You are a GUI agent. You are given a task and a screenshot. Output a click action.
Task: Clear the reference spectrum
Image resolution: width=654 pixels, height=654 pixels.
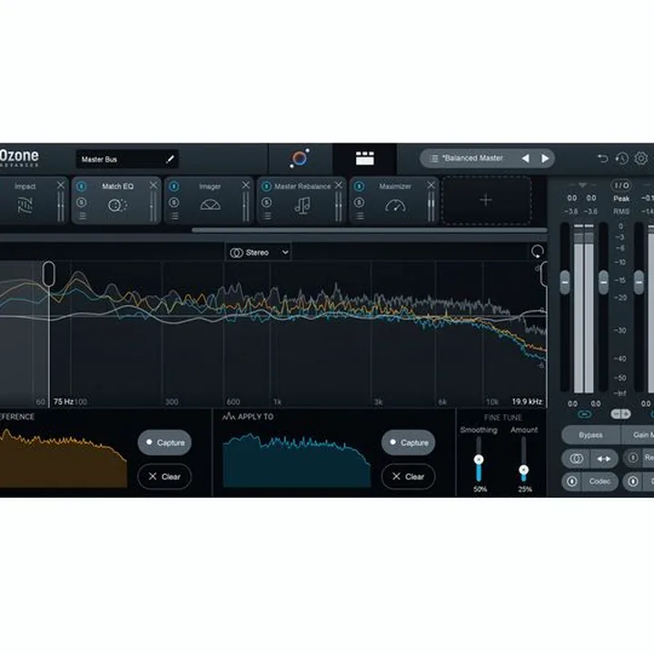coord(164,476)
